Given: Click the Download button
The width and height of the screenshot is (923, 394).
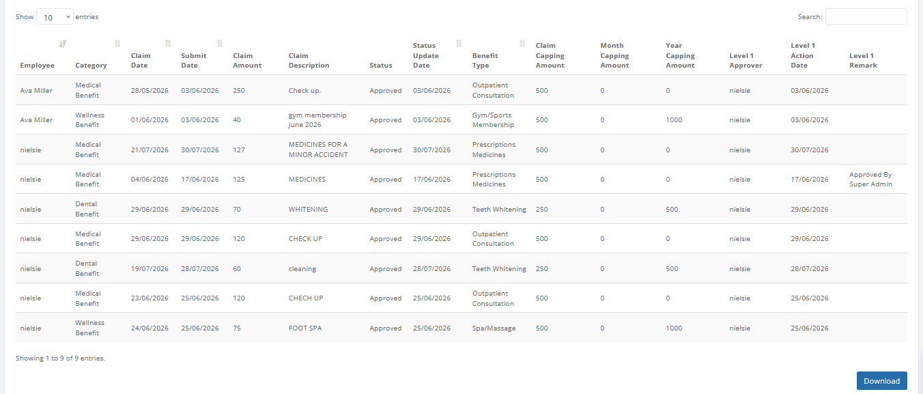Looking at the screenshot, I should click(x=881, y=381).
